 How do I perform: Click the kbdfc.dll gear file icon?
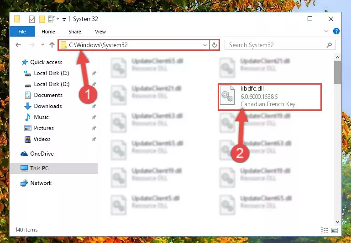click(x=227, y=96)
